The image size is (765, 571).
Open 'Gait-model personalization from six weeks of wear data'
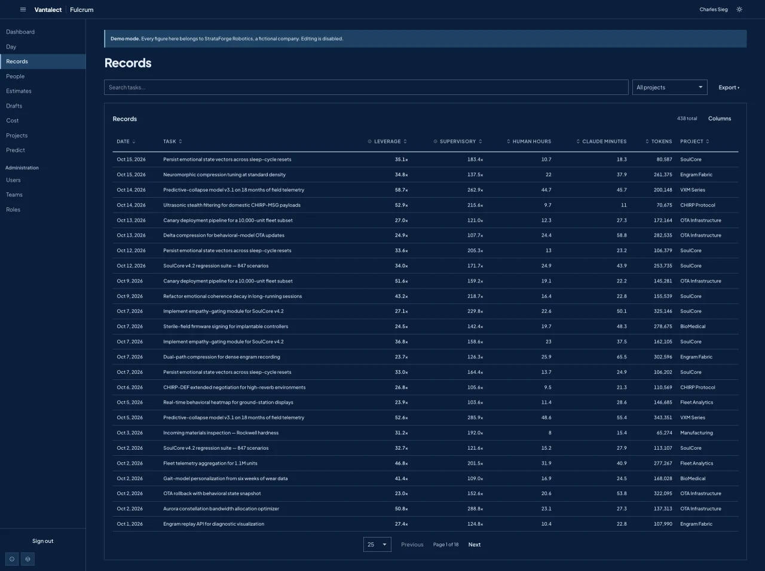click(426, 478)
